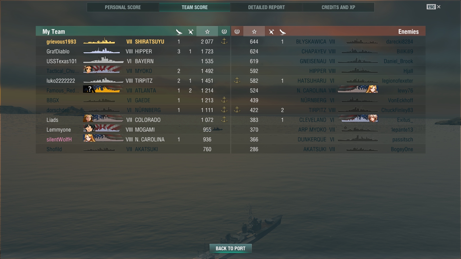Image resolution: width=461 pixels, height=259 pixels.
Task: Click Enemies division wheel icon header
Action: pos(237,31)
